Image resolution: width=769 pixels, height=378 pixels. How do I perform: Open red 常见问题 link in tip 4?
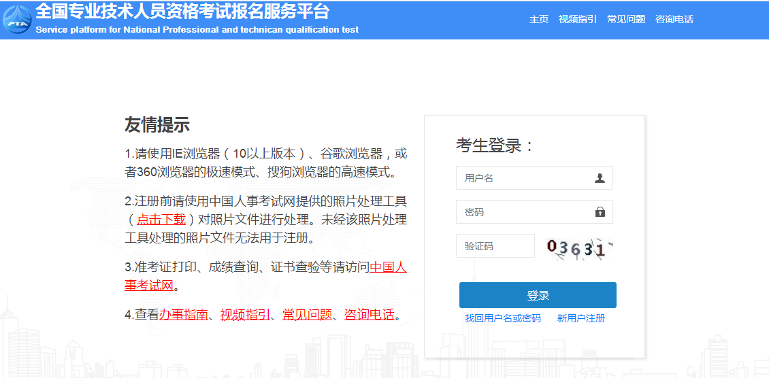coord(307,315)
